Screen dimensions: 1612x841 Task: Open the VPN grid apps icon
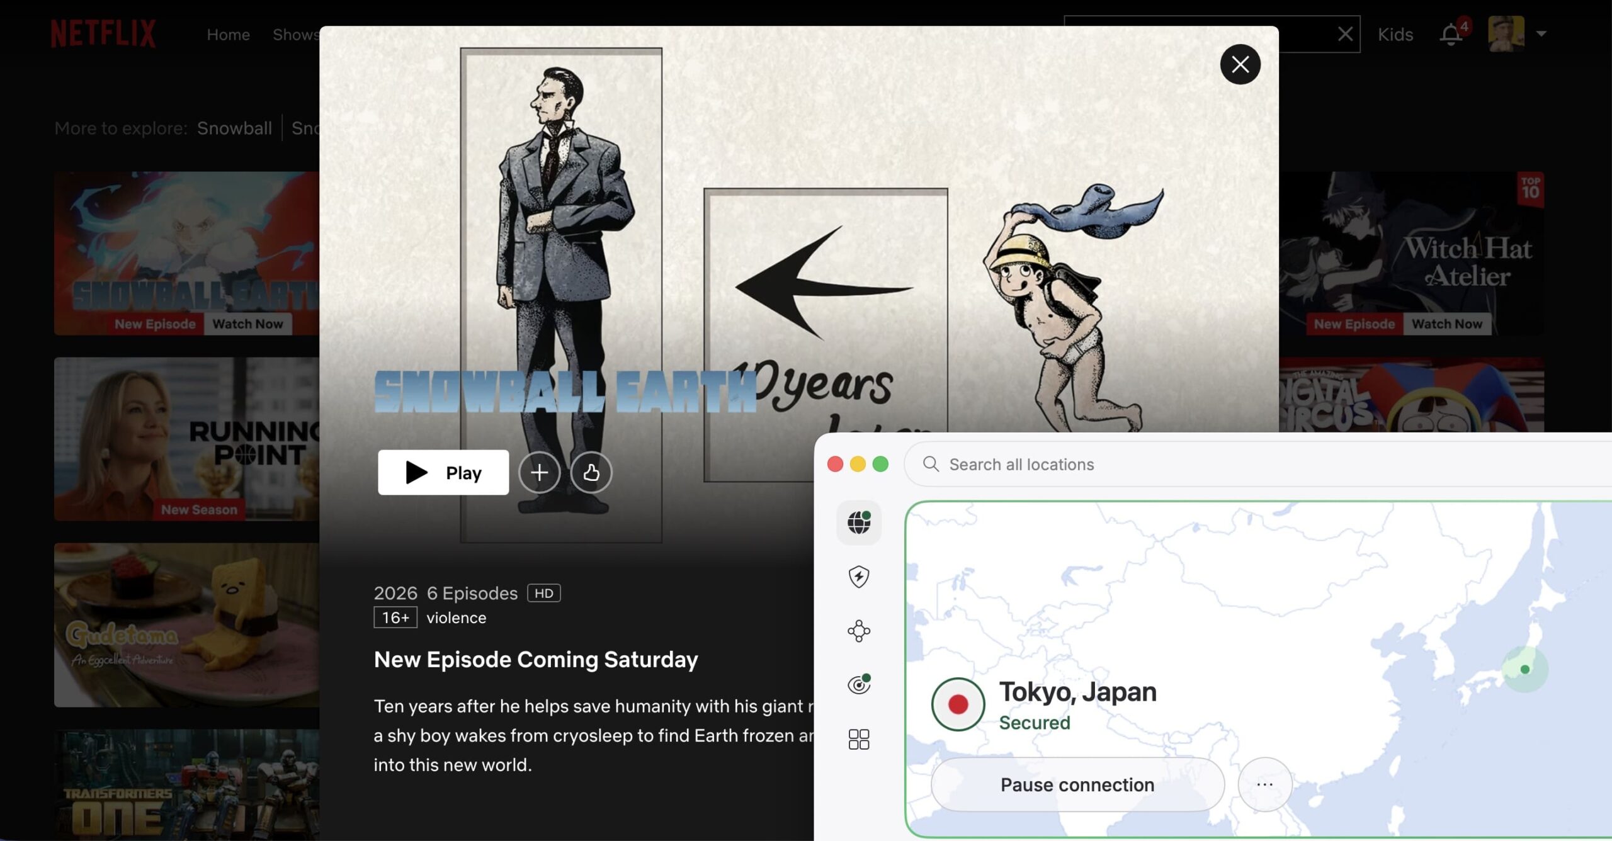click(x=859, y=739)
